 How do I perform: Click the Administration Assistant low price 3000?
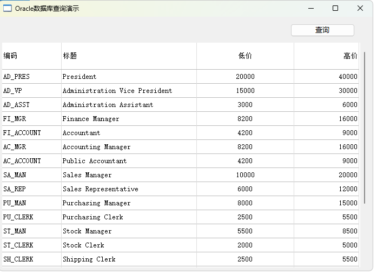(245, 105)
